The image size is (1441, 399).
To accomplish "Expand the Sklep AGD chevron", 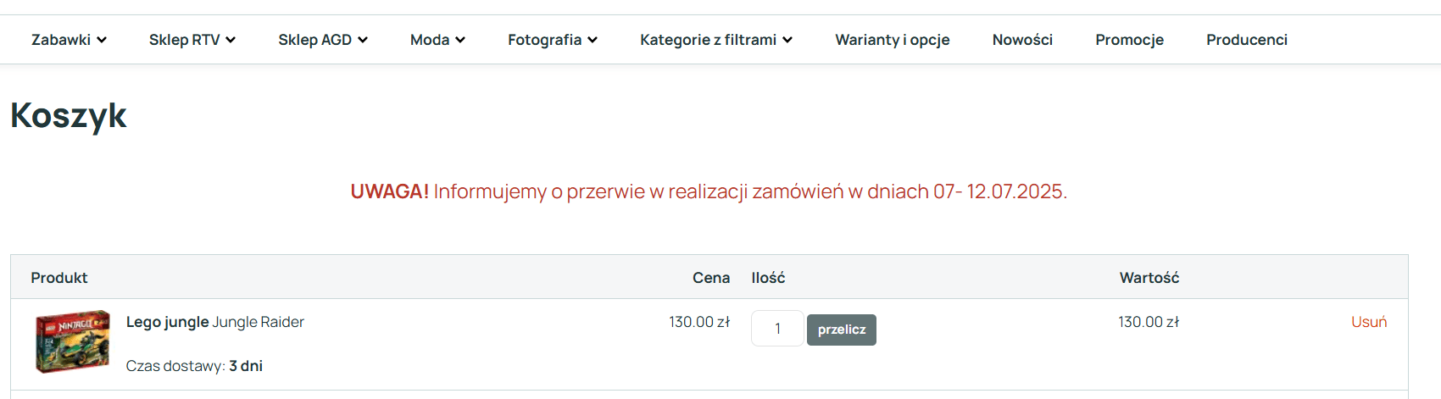I will pos(363,40).
